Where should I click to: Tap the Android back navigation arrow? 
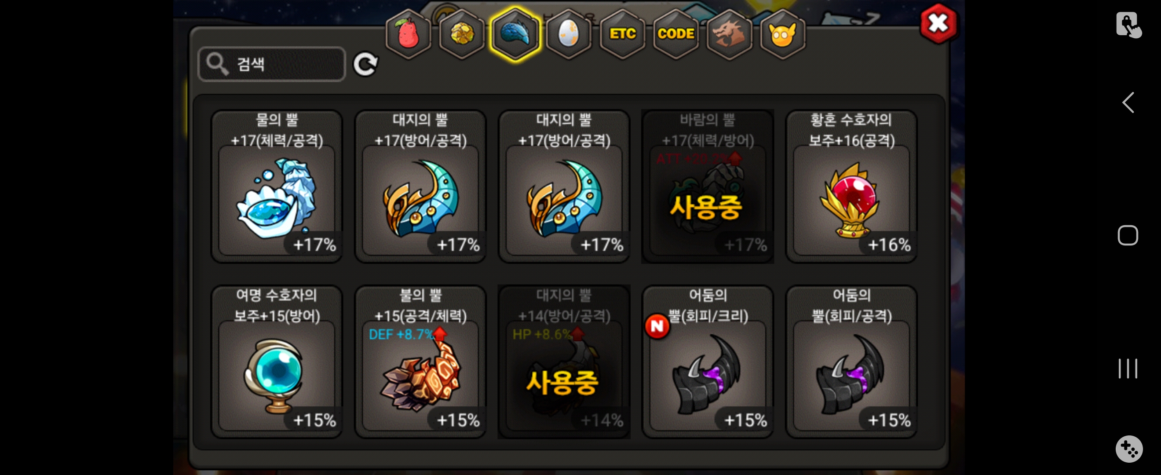pos(1128,103)
